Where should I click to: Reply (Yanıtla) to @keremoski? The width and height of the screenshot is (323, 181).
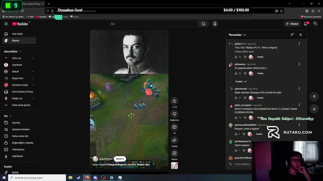click(x=260, y=98)
